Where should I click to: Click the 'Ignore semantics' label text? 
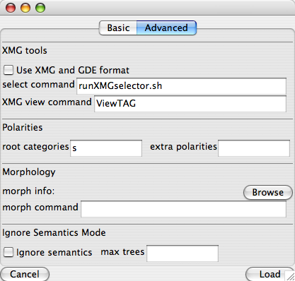[54, 253]
